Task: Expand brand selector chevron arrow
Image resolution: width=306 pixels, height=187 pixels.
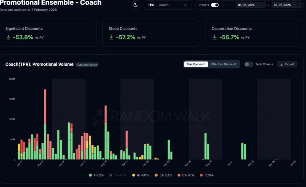Action: click(186, 5)
